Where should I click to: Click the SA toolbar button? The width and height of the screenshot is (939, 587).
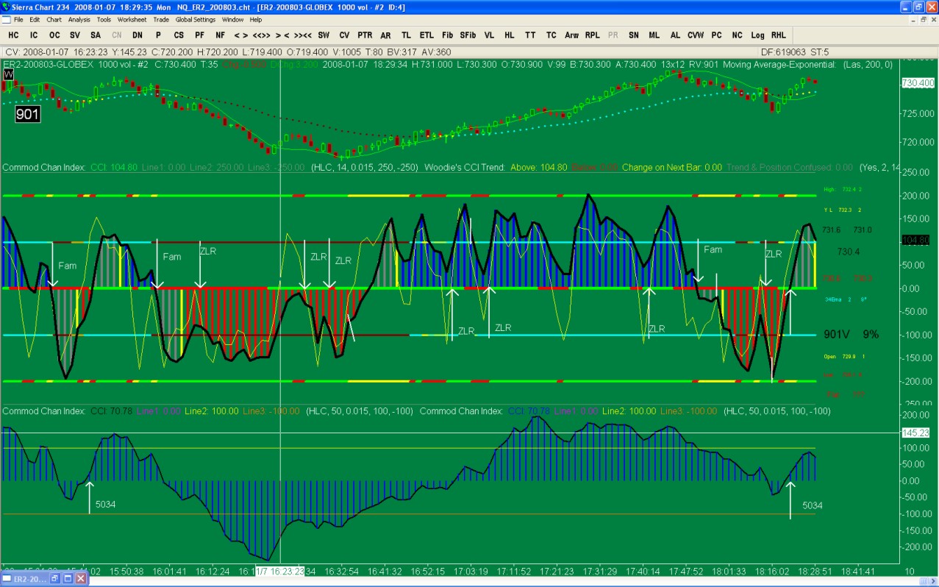click(96, 35)
